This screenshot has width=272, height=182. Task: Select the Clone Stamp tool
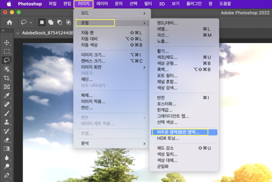tap(7, 122)
